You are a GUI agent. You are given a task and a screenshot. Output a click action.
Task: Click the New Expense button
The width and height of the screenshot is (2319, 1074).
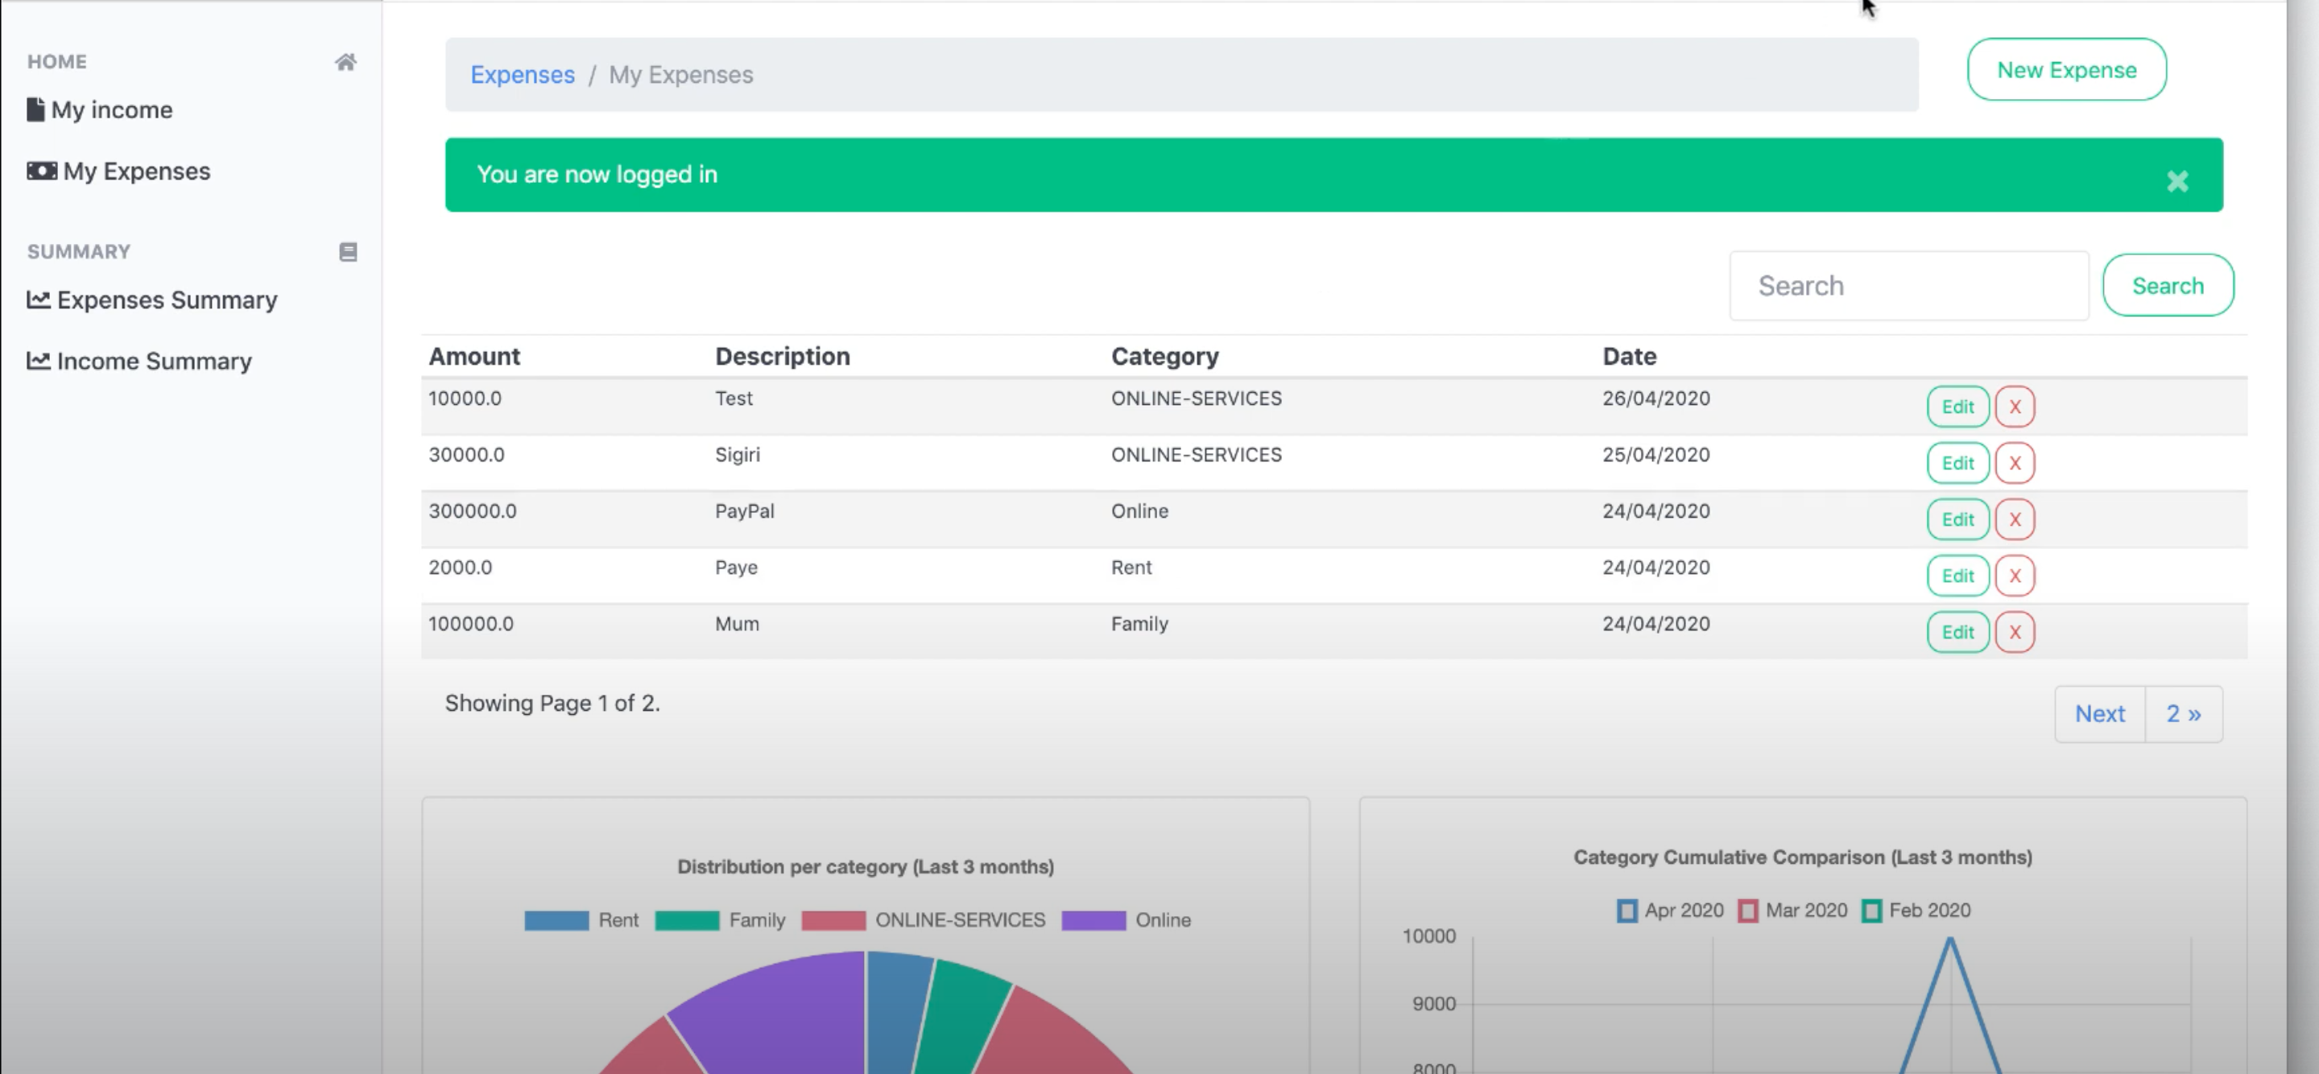pos(2066,69)
